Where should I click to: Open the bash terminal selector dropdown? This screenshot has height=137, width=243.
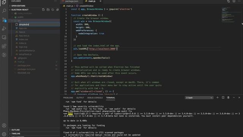[199, 98]
